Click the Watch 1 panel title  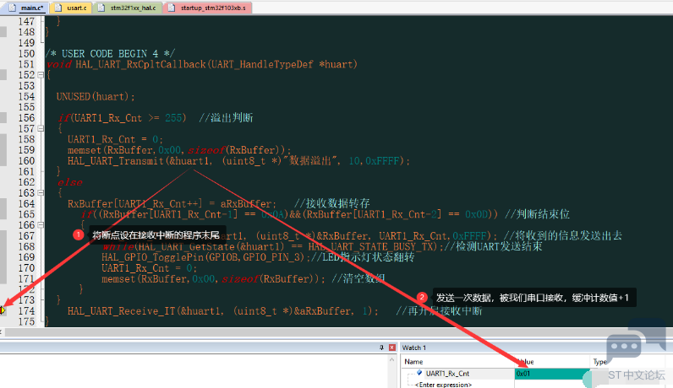[413, 348]
